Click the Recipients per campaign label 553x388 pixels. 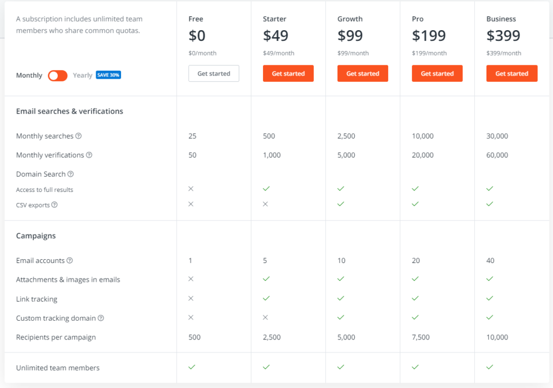pos(56,337)
